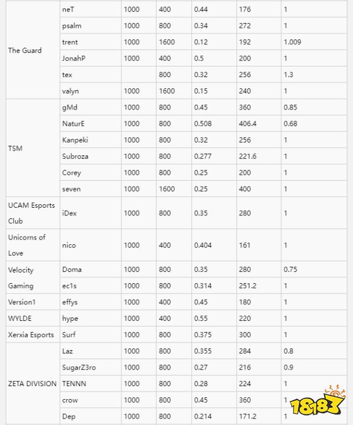
Task: Click the UCAM Esports Club cell
Action: point(31,213)
